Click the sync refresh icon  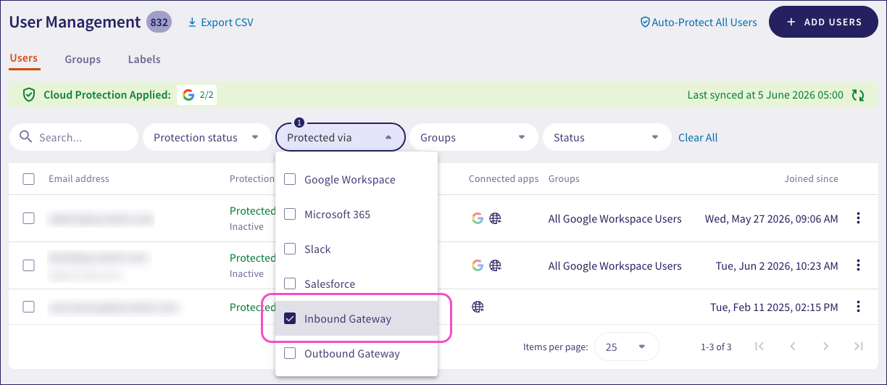coord(858,95)
